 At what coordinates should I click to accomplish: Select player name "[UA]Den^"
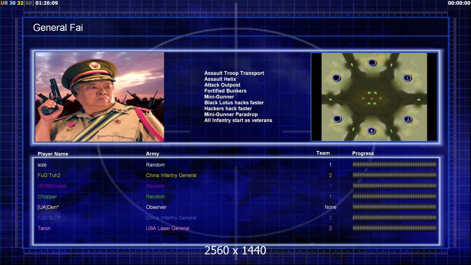[x=48, y=207]
